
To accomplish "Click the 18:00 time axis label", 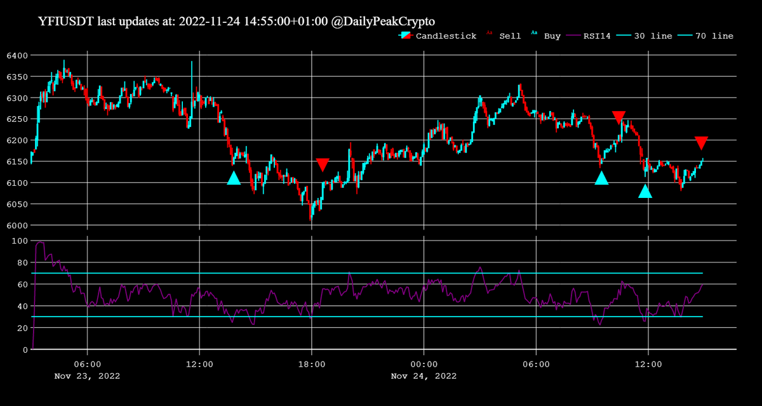I will click(x=311, y=364).
